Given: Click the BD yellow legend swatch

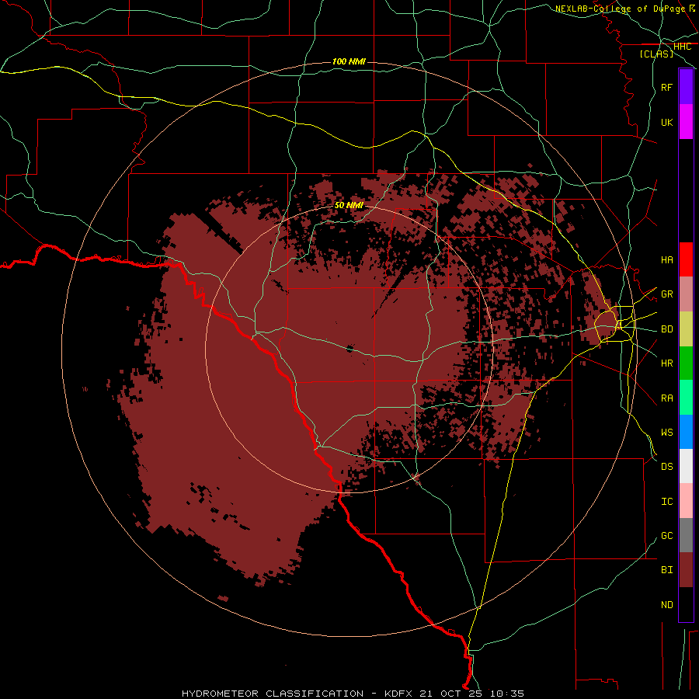Looking at the screenshot, I should [x=686, y=329].
